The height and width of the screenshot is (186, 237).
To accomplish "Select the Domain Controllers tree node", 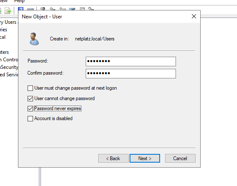I will [9, 60].
